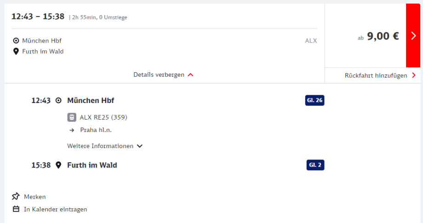Image resolution: width=423 pixels, height=223 pixels.
Task: Click the 9,00 € price
Action: tap(383, 36)
